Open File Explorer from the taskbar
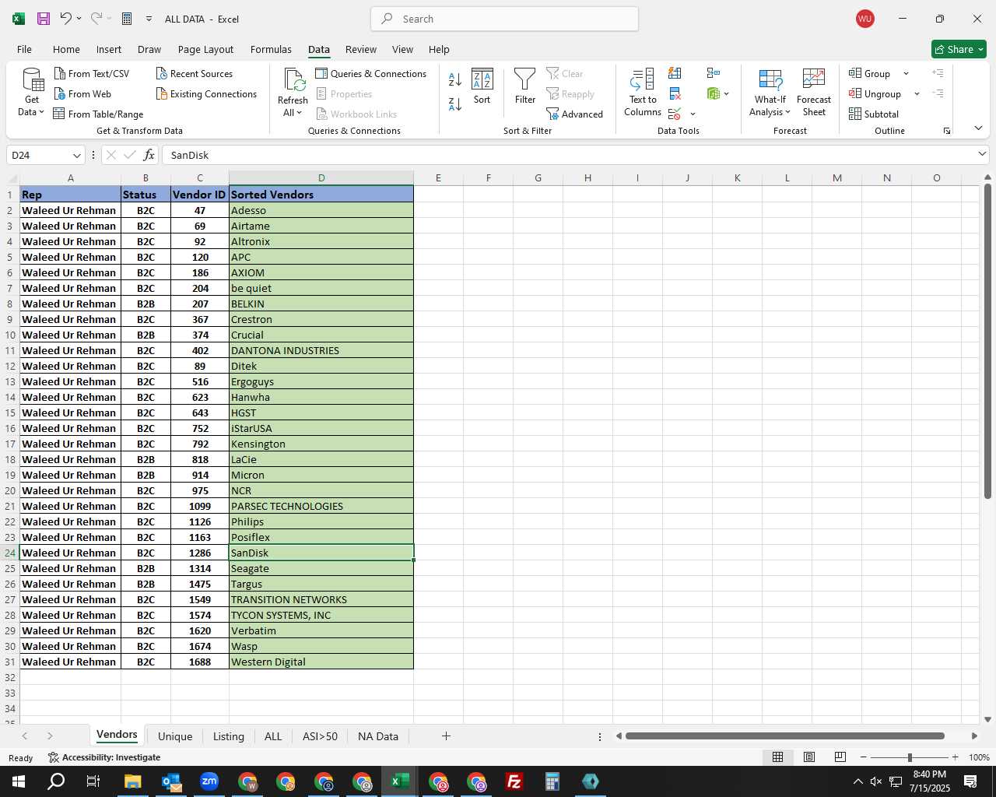This screenshot has width=996, height=797. point(133,781)
